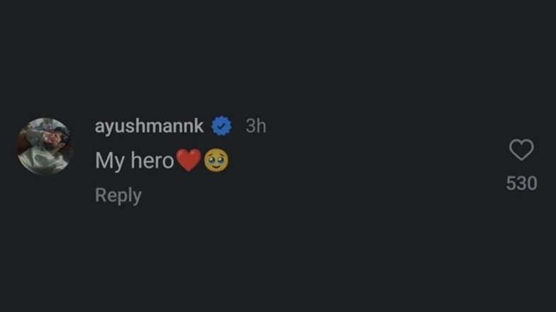Toggle like on the "My hero" comment
Image resolution: width=556 pixels, height=312 pixels.
(x=521, y=150)
